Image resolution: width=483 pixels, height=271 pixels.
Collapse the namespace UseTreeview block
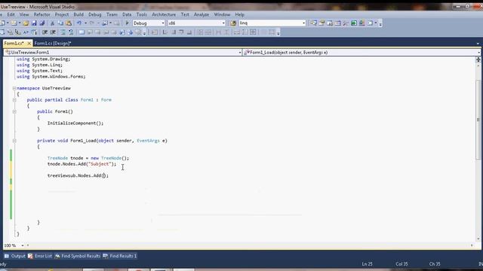coord(14,88)
